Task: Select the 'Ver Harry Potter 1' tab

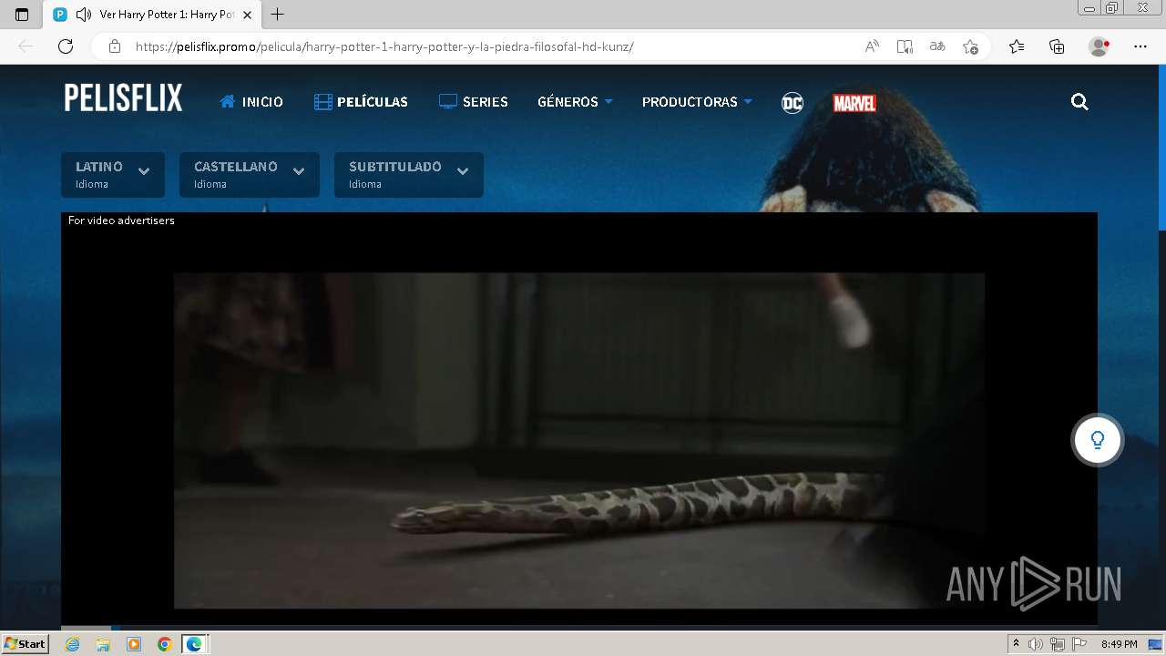Action: [152, 15]
